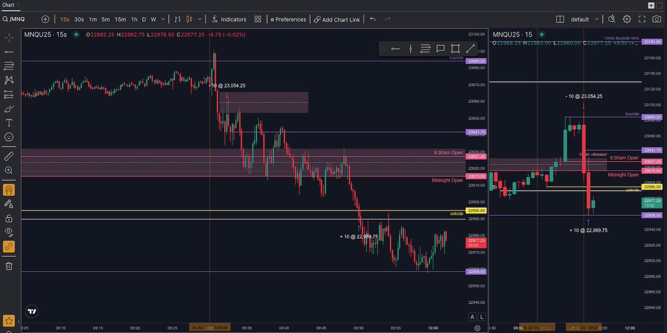Toggle hide all drawings eye icon

(9, 232)
